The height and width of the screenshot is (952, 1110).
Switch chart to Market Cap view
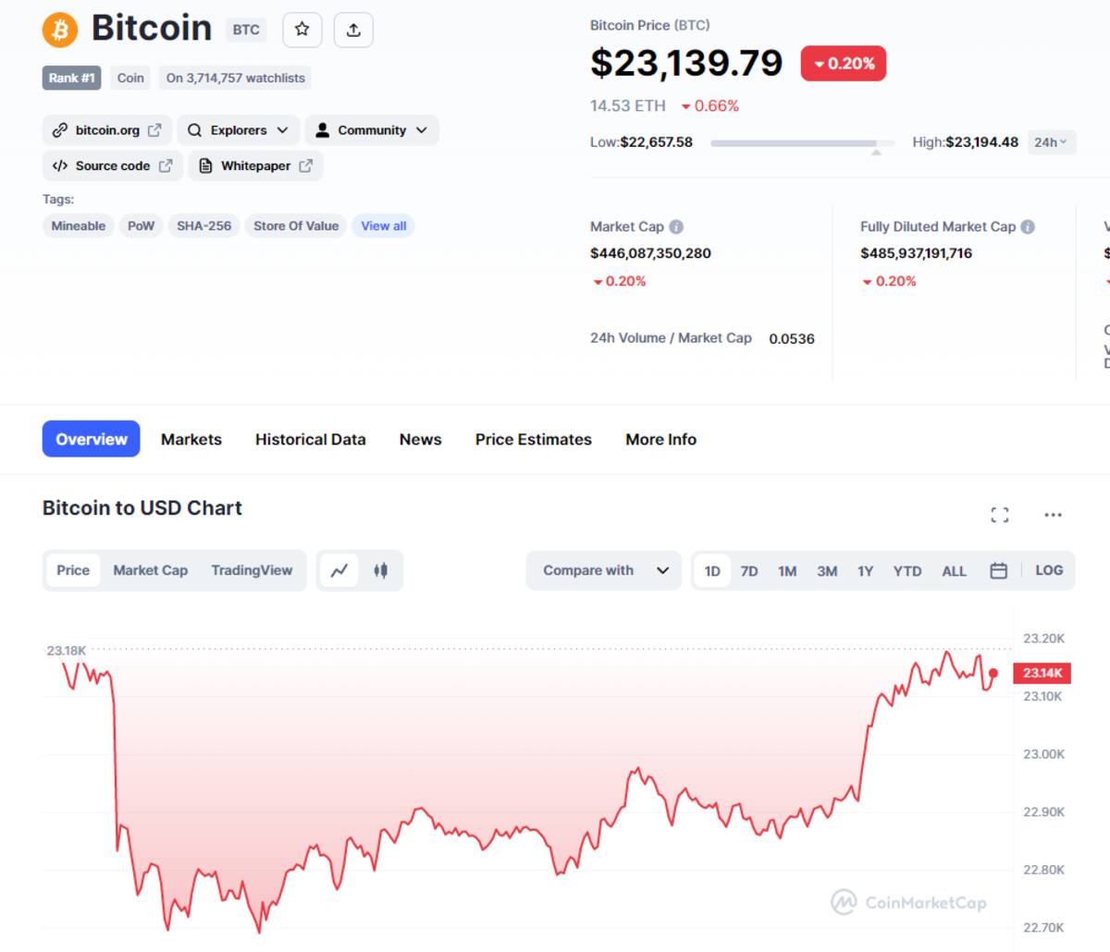point(150,570)
